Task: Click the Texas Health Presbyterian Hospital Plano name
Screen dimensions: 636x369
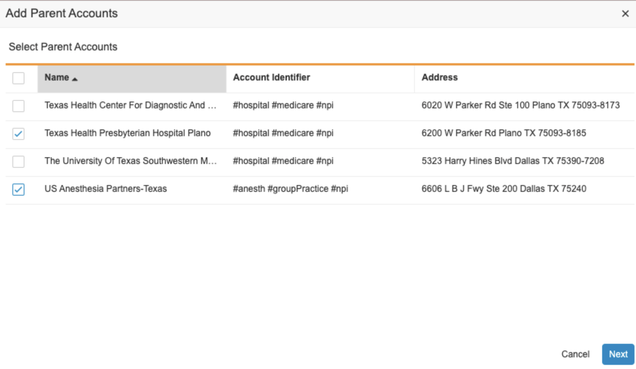Action: click(x=128, y=133)
